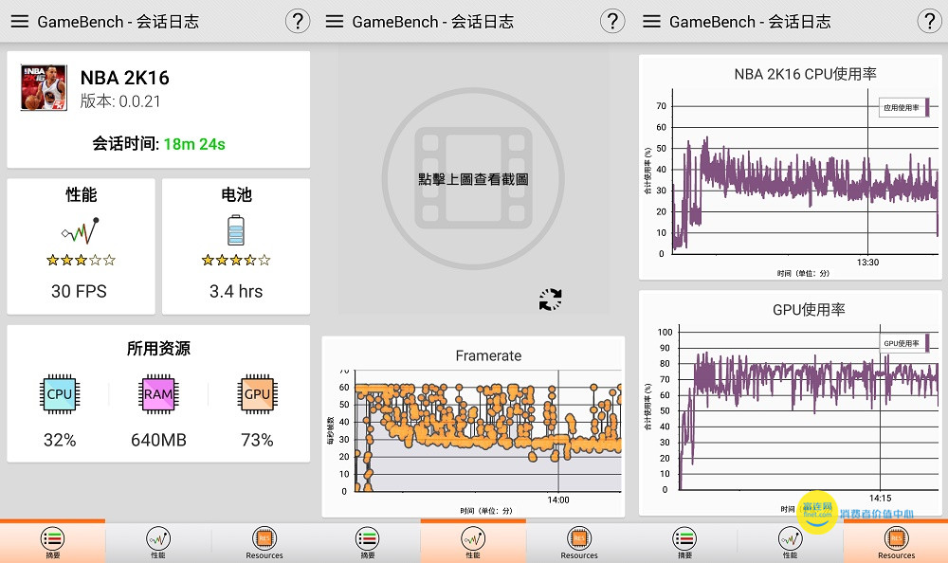Click the Framerate chart title
948x563 pixels.
point(488,355)
